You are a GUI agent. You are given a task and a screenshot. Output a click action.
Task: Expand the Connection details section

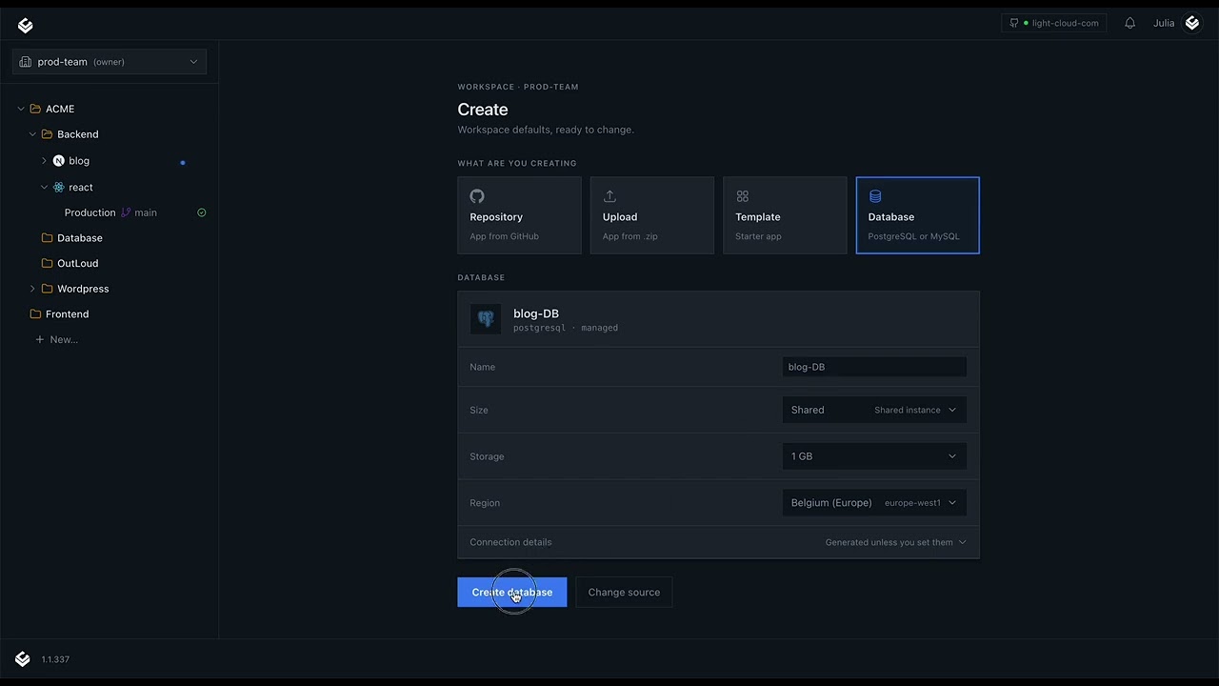click(718, 542)
